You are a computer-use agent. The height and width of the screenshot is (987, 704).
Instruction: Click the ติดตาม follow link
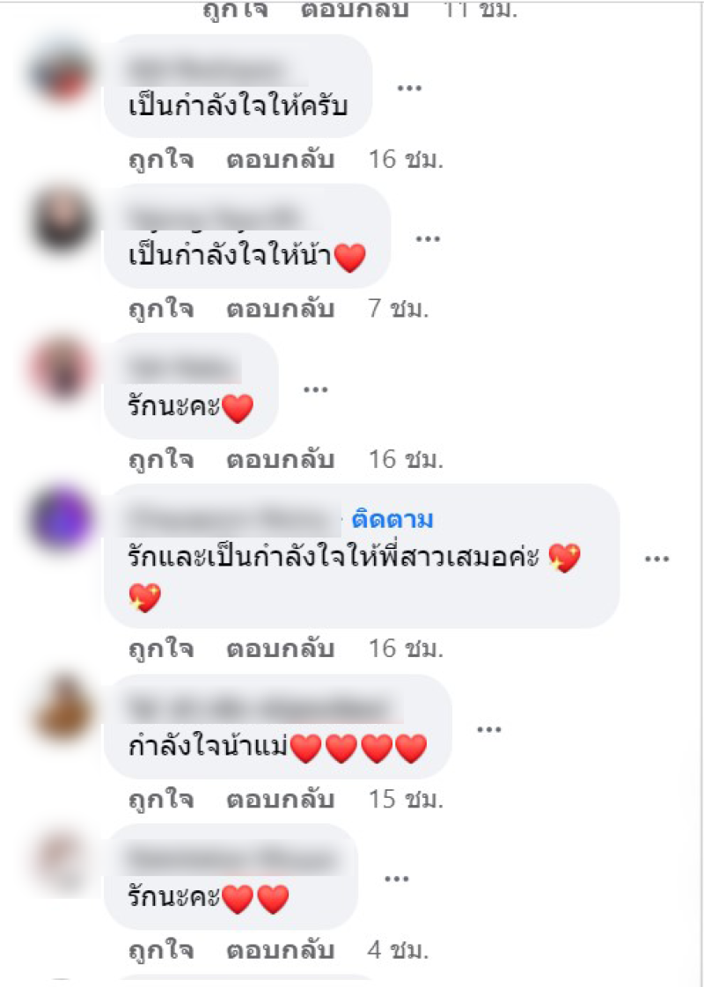pos(392,520)
